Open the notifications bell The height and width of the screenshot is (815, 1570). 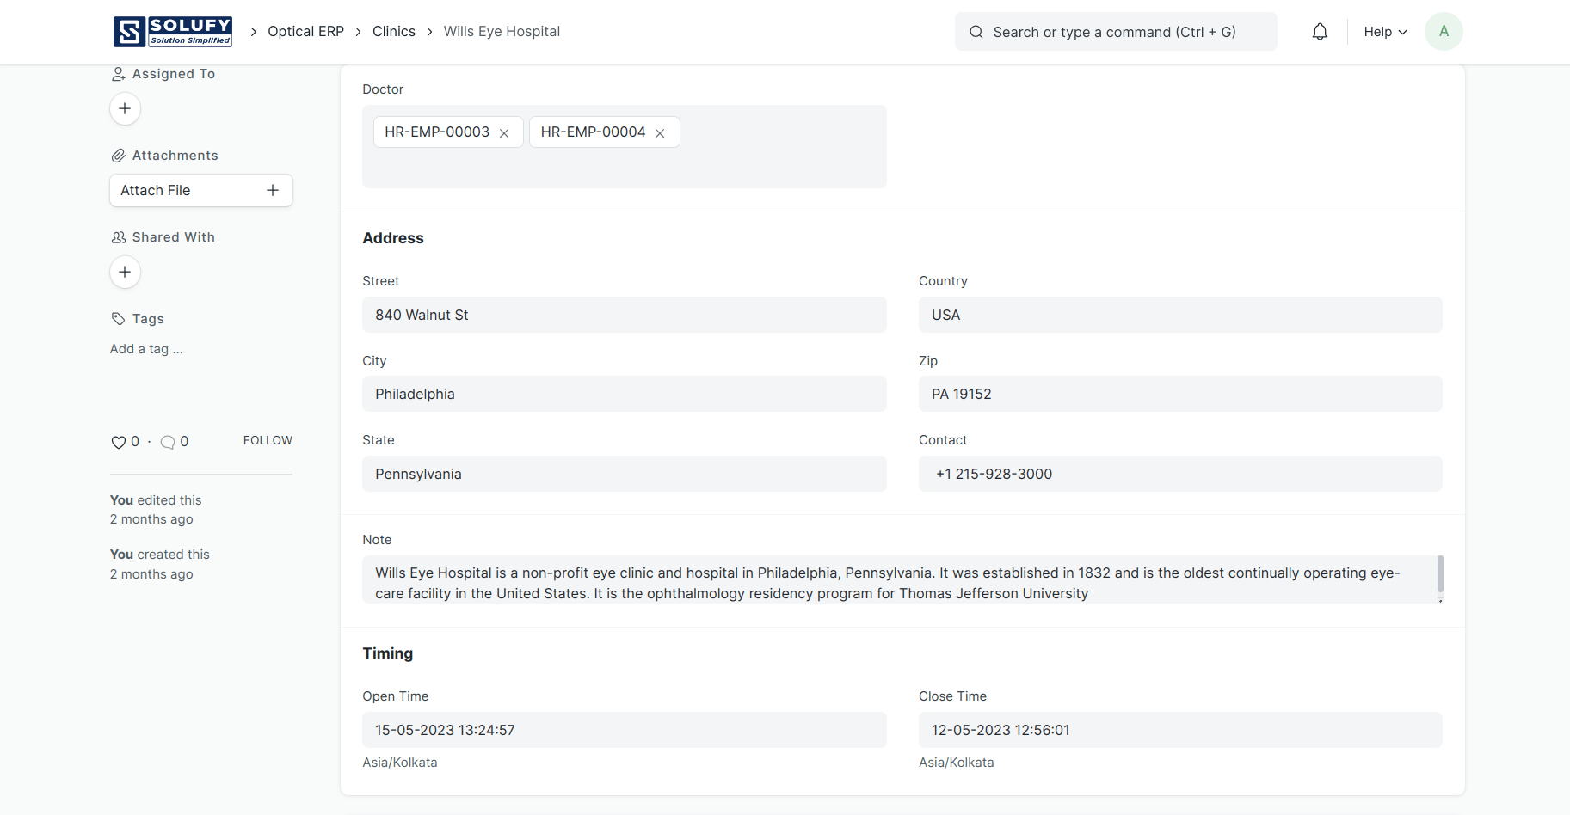(x=1320, y=32)
